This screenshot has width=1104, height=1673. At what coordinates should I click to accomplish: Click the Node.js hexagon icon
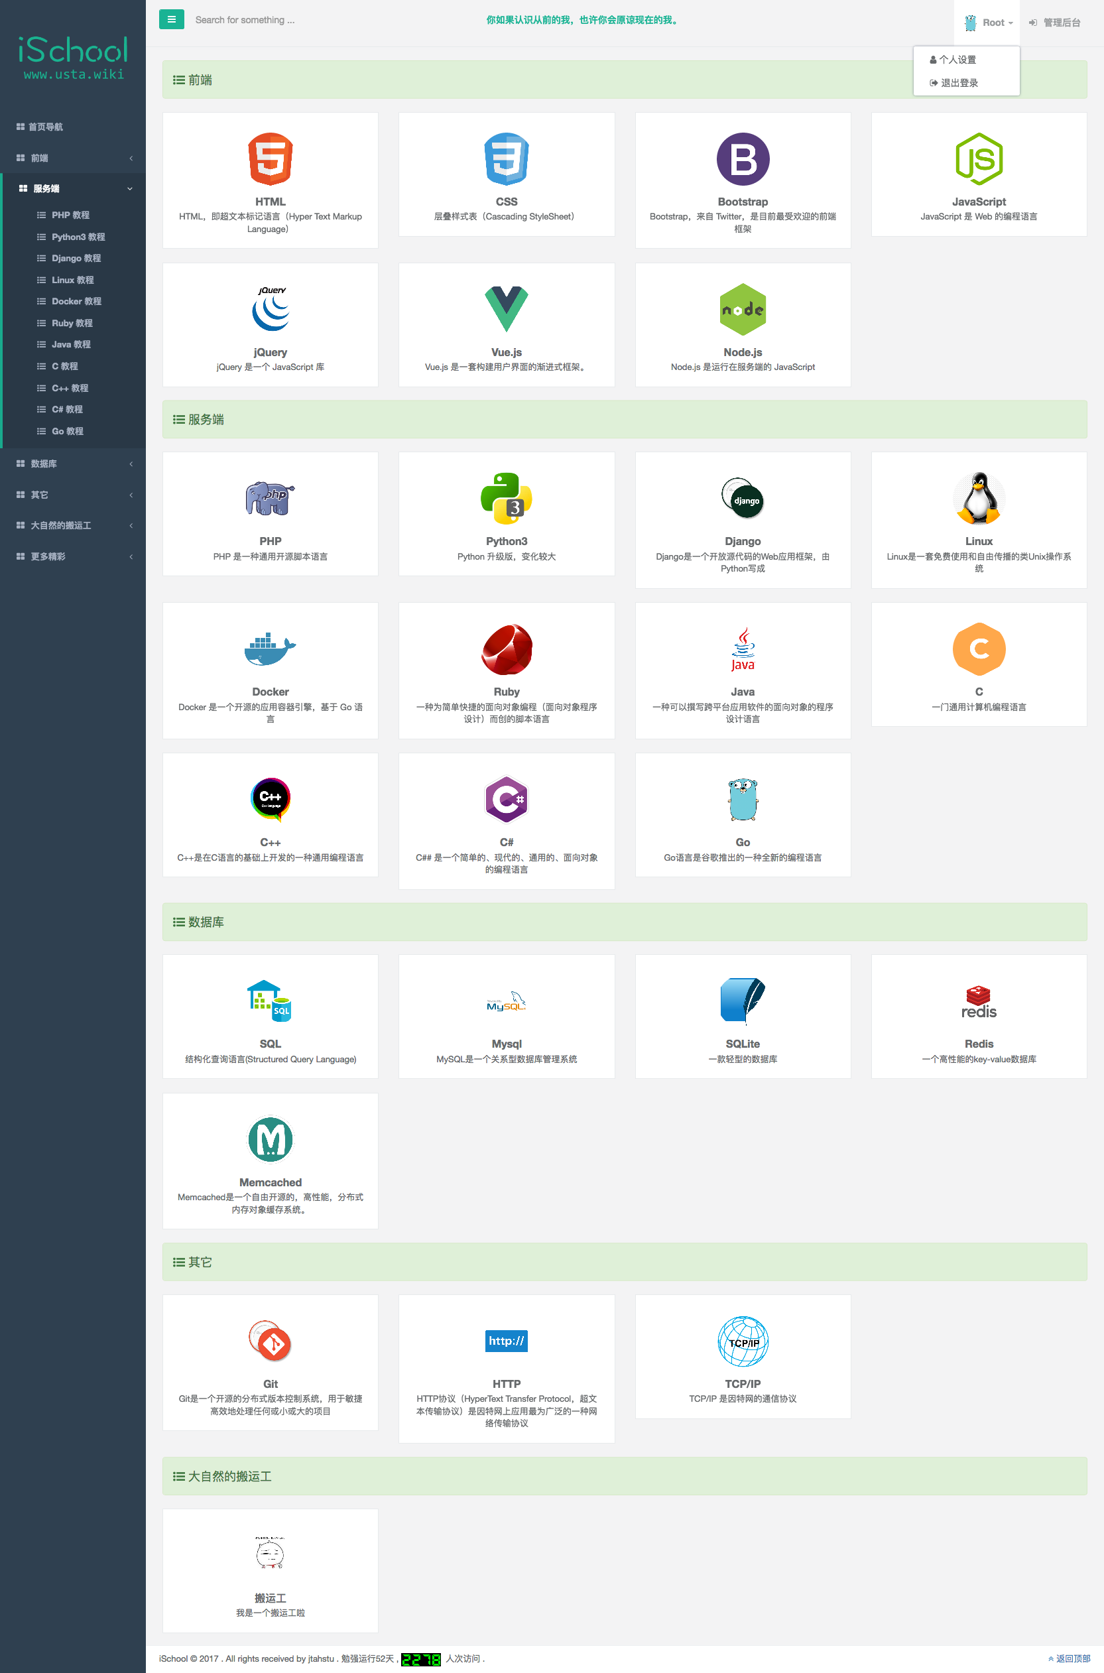(x=743, y=309)
